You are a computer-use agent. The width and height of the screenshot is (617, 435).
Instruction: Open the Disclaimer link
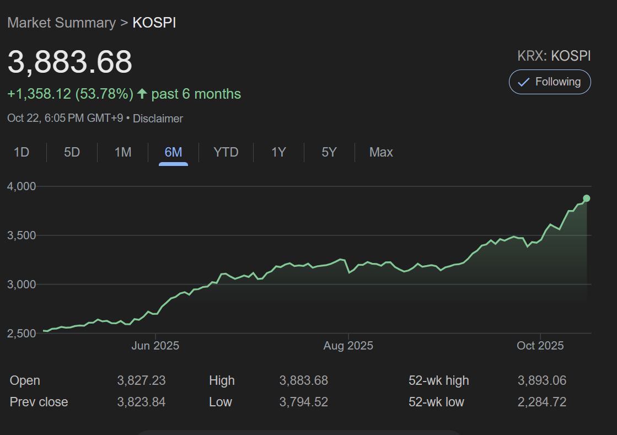(158, 119)
